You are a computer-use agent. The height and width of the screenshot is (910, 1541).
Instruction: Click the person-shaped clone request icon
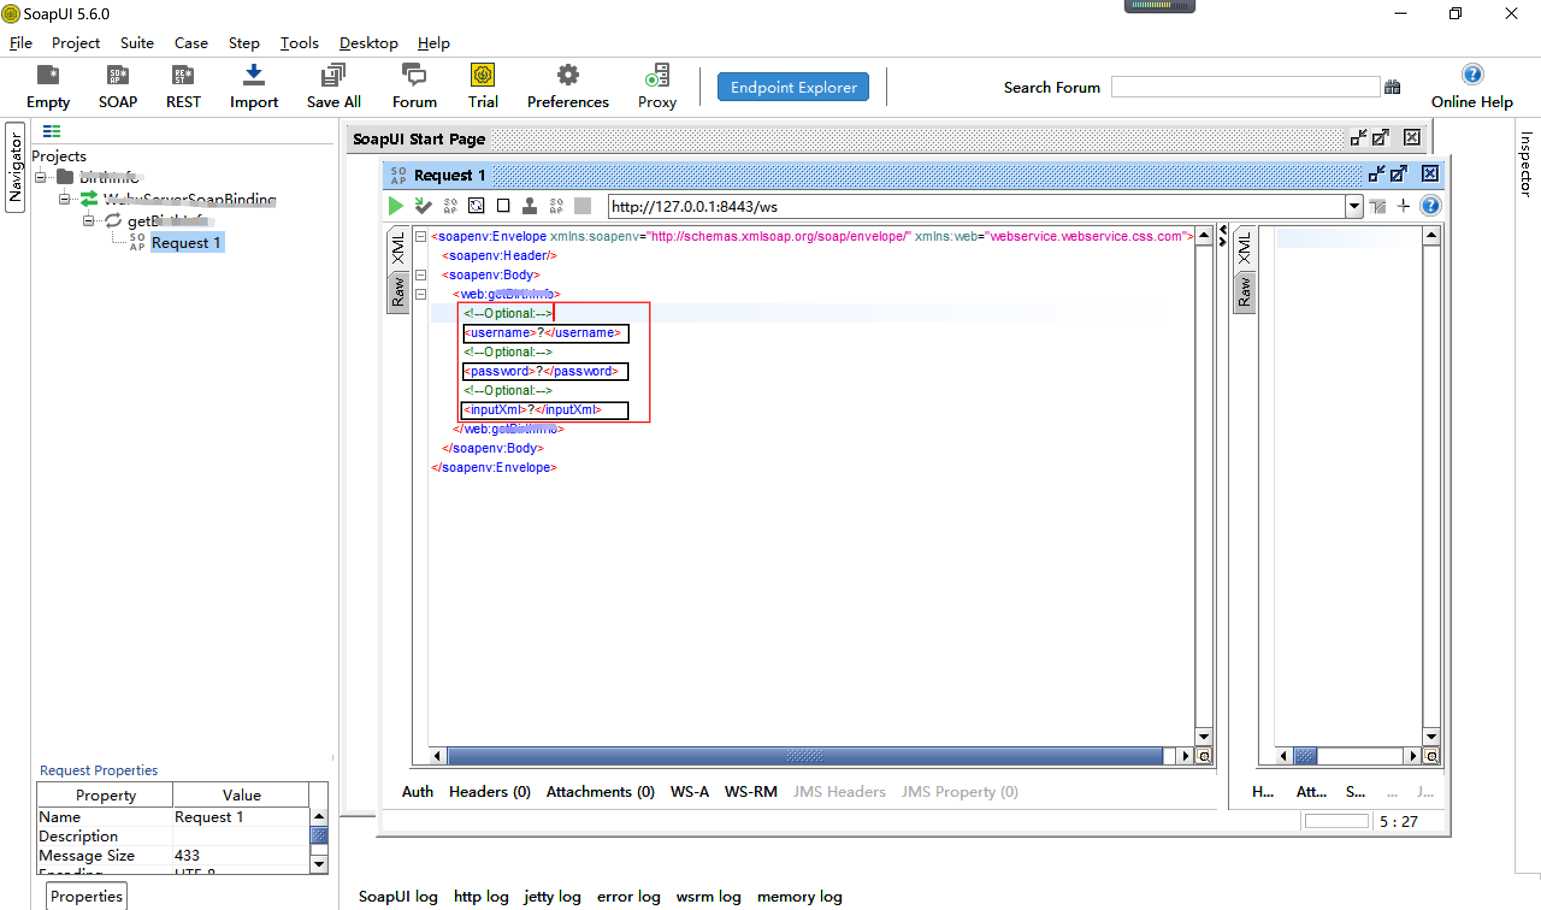coord(530,206)
